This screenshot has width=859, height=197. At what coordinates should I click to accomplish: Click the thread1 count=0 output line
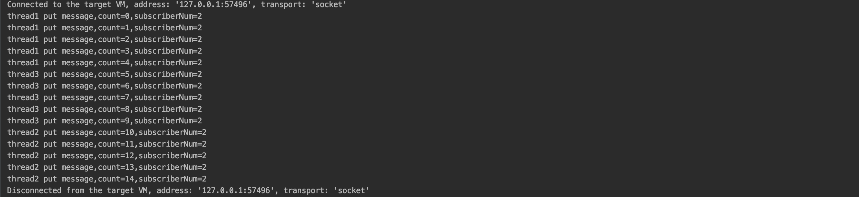pyautogui.click(x=104, y=16)
